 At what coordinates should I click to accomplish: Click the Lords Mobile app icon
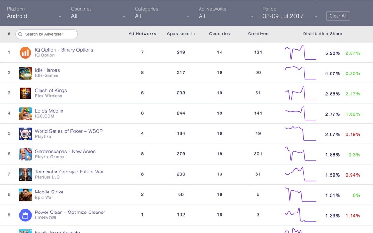coord(25,113)
